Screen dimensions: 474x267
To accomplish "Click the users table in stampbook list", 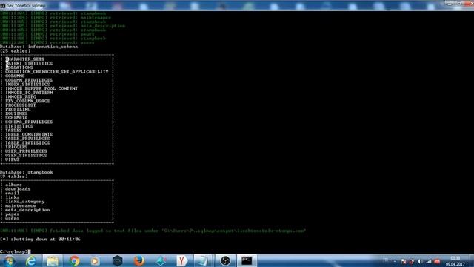I will pos(12,218).
